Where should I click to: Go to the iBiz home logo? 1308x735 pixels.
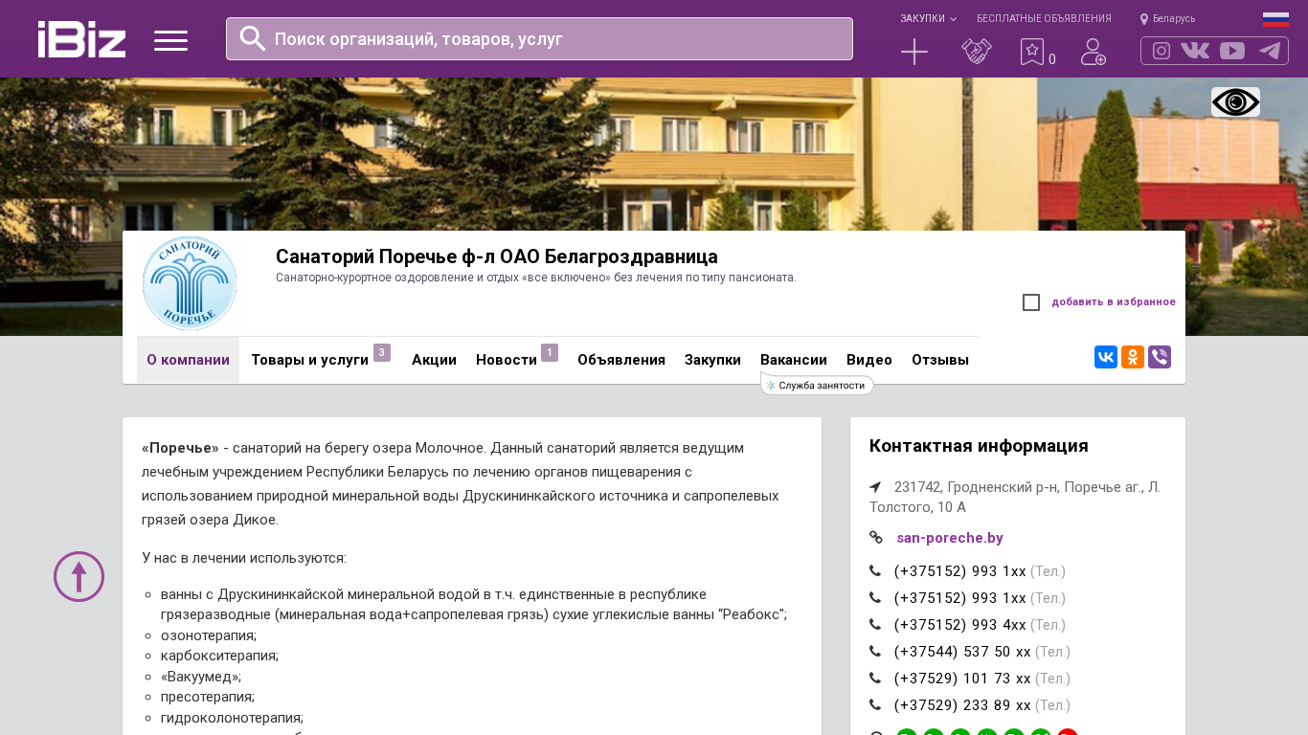click(81, 39)
